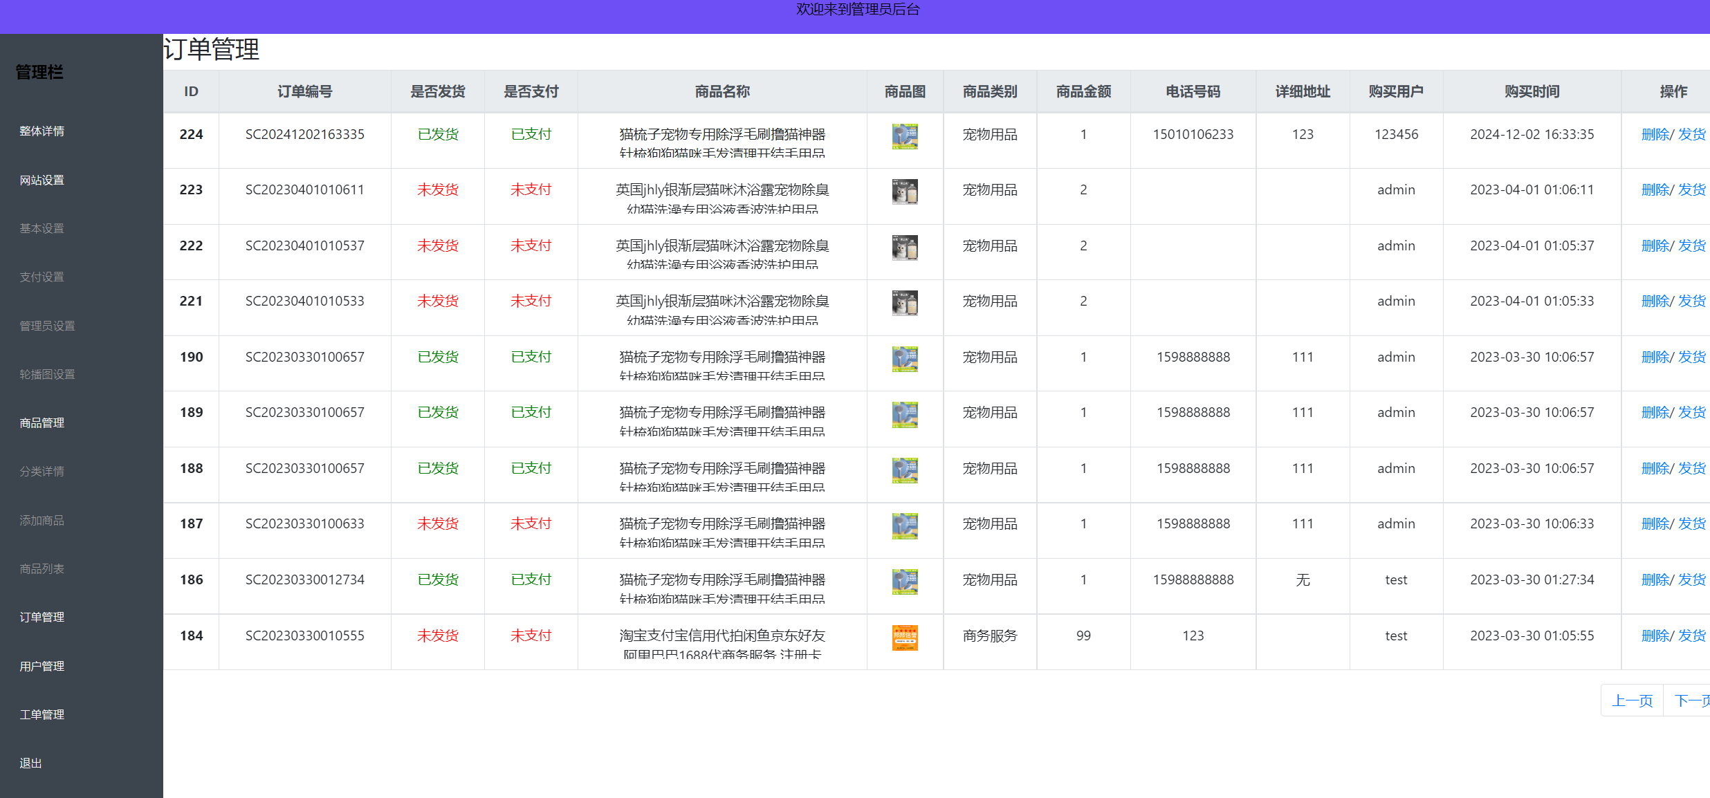
Task: Open 支付设置 in the sidebar
Action: (x=41, y=277)
